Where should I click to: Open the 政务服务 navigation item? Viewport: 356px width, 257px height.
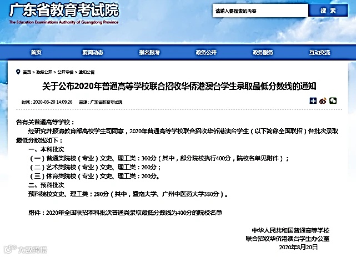point(263,52)
